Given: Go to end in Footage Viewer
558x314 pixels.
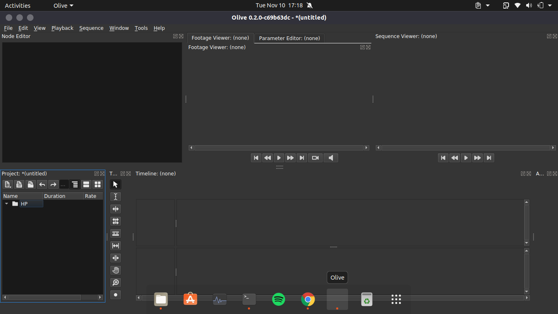Looking at the screenshot, I should coord(302,158).
